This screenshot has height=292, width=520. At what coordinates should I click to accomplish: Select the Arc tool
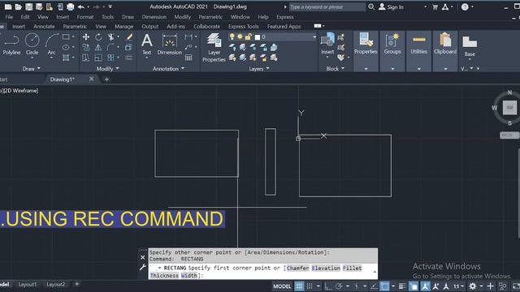point(51,44)
